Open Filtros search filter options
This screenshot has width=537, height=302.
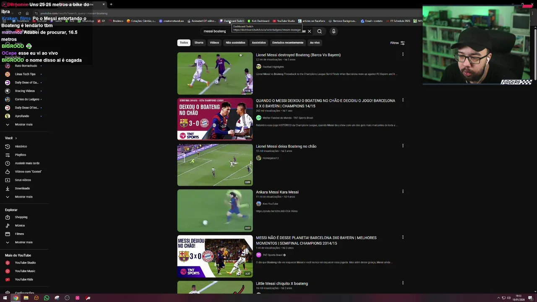pyautogui.click(x=397, y=43)
